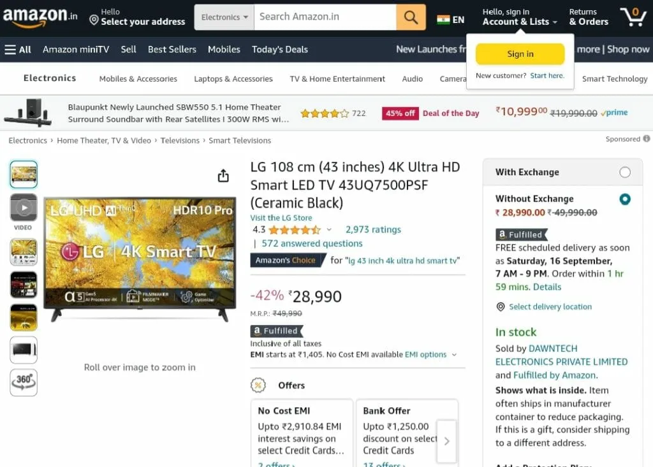Click the Amazon.in logo

[x=40, y=17]
